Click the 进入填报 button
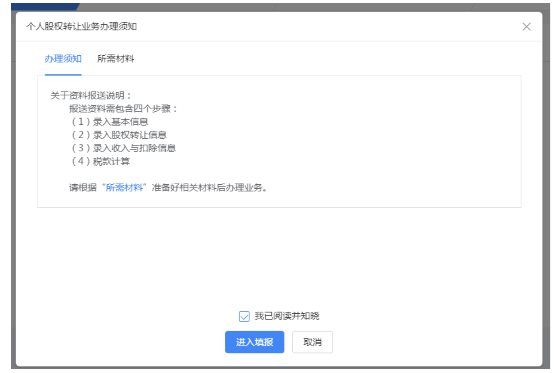 [x=255, y=342]
